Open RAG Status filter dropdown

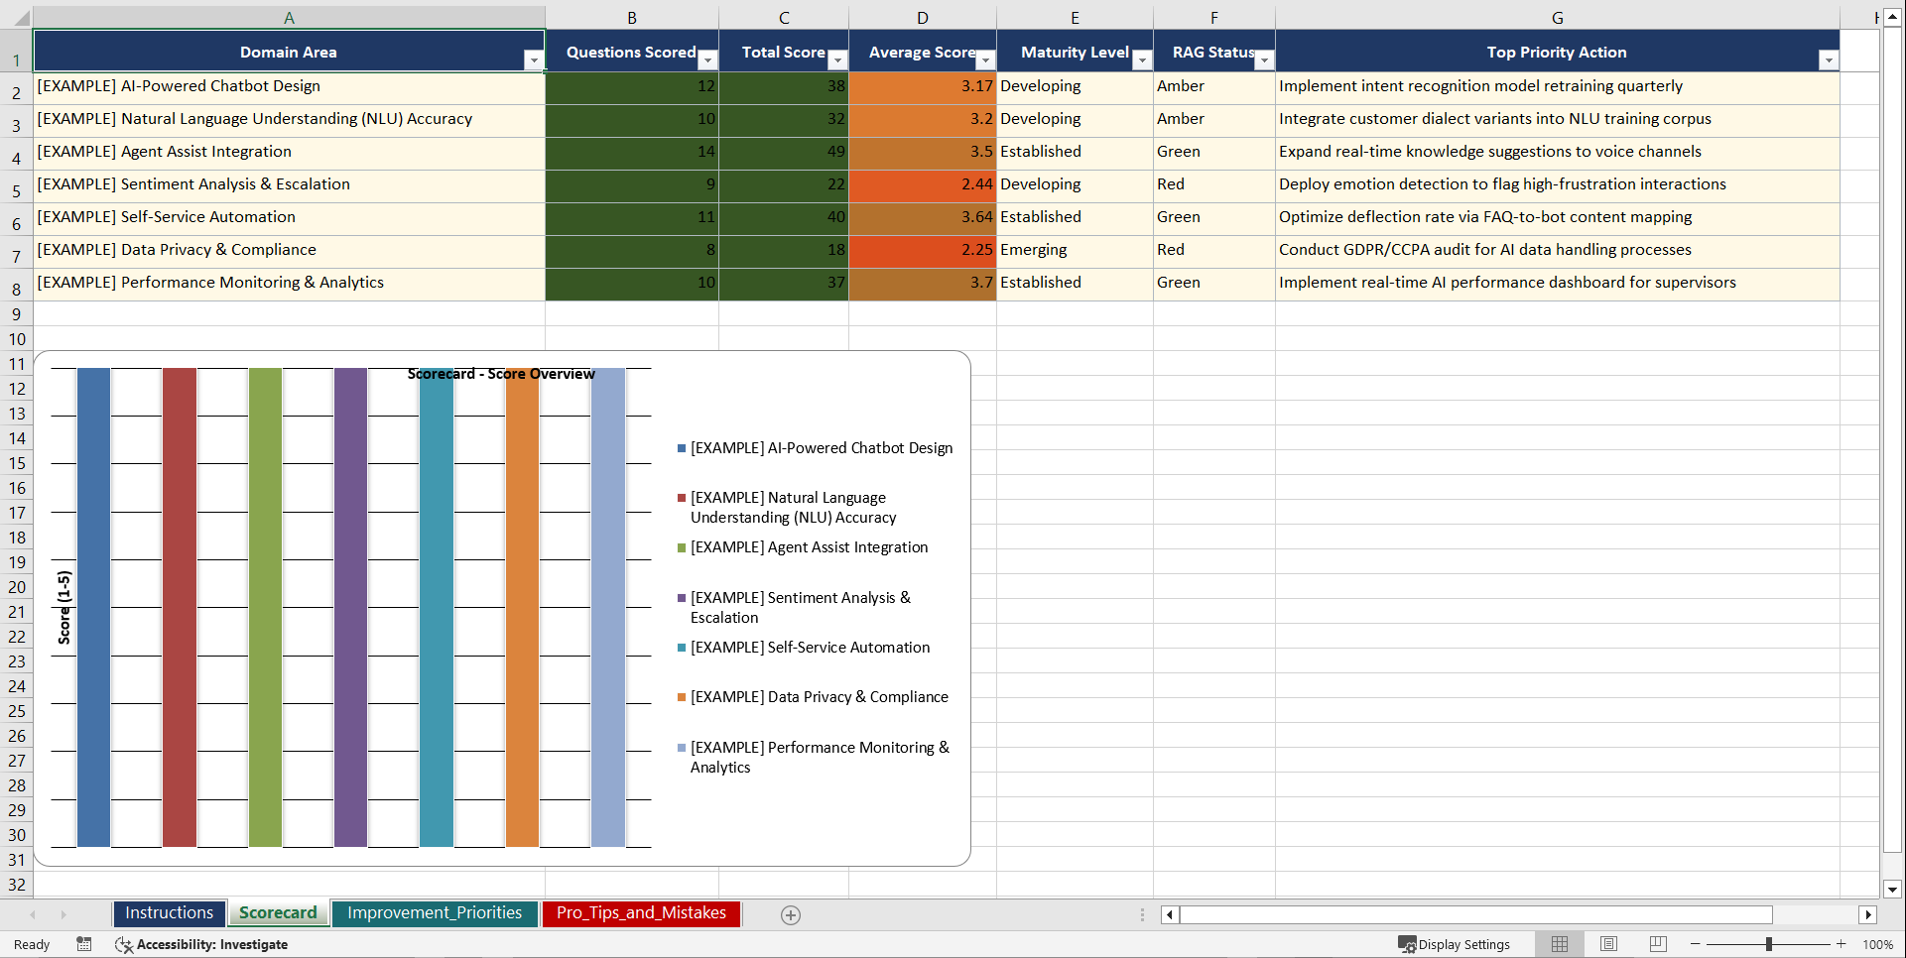(x=1264, y=60)
